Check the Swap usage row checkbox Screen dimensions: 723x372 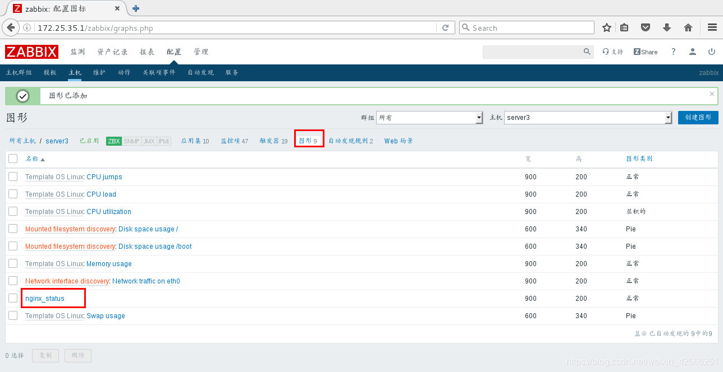13,315
